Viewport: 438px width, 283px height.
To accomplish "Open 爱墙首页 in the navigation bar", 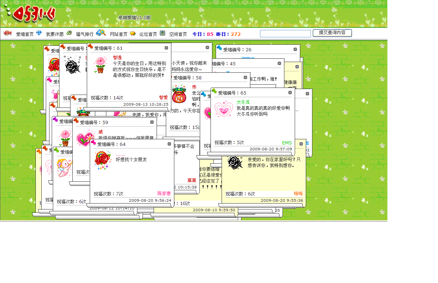I will point(25,34).
